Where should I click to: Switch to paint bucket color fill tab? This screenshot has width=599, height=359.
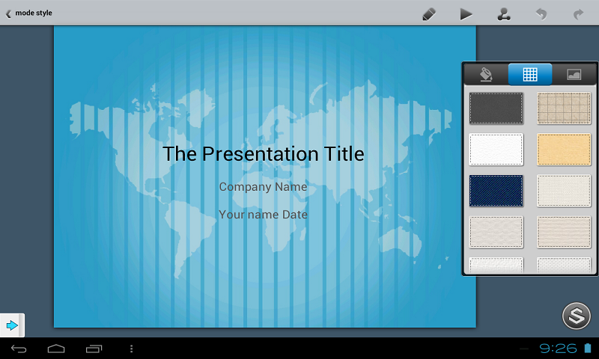tap(485, 74)
